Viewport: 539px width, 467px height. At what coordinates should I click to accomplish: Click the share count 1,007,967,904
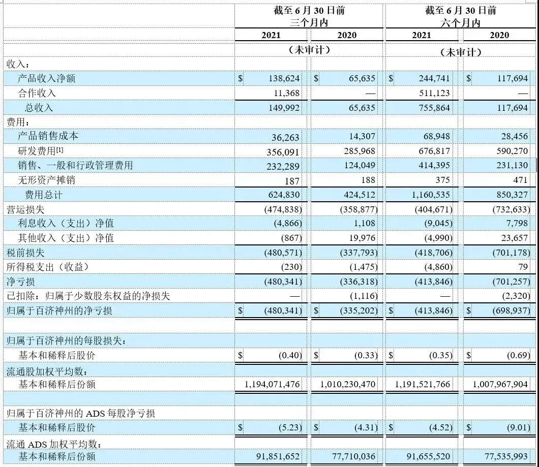(x=500, y=384)
